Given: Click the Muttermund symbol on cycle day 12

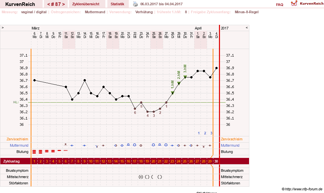Looking at the screenshot, I should [x=103, y=146].
